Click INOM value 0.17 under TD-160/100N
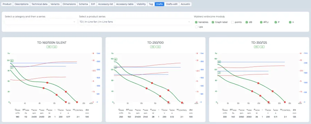 tap(68, 117)
